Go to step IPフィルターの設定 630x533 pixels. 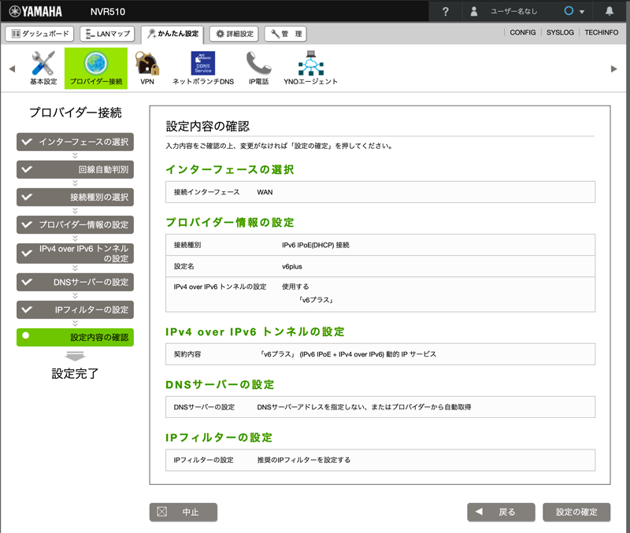tap(75, 309)
